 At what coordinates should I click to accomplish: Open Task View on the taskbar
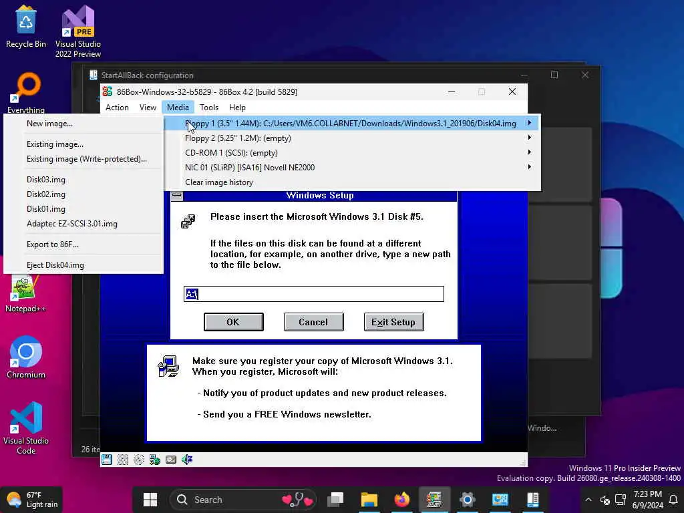click(336, 500)
